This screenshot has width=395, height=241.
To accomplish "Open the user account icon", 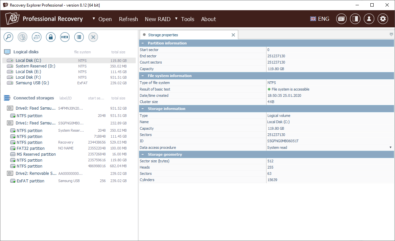I will tap(369, 19).
